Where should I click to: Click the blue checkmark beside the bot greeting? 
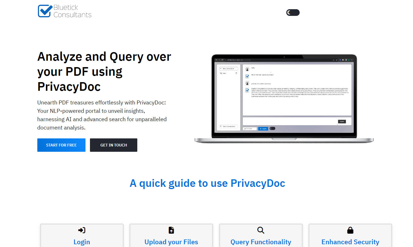[x=247, y=76]
